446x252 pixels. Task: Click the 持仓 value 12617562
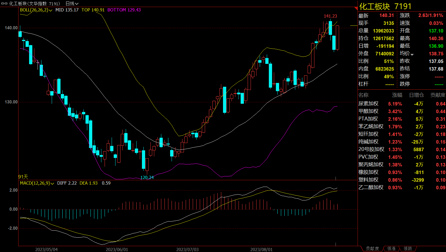pos(383,38)
